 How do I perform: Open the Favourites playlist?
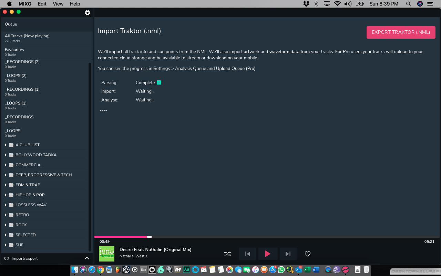[x=14, y=52]
